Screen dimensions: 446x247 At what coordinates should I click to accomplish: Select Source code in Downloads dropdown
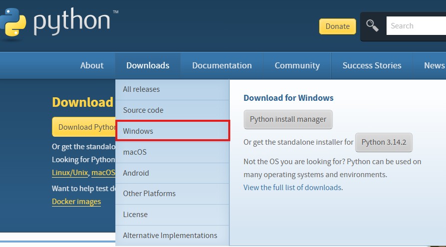(x=172, y=110)
